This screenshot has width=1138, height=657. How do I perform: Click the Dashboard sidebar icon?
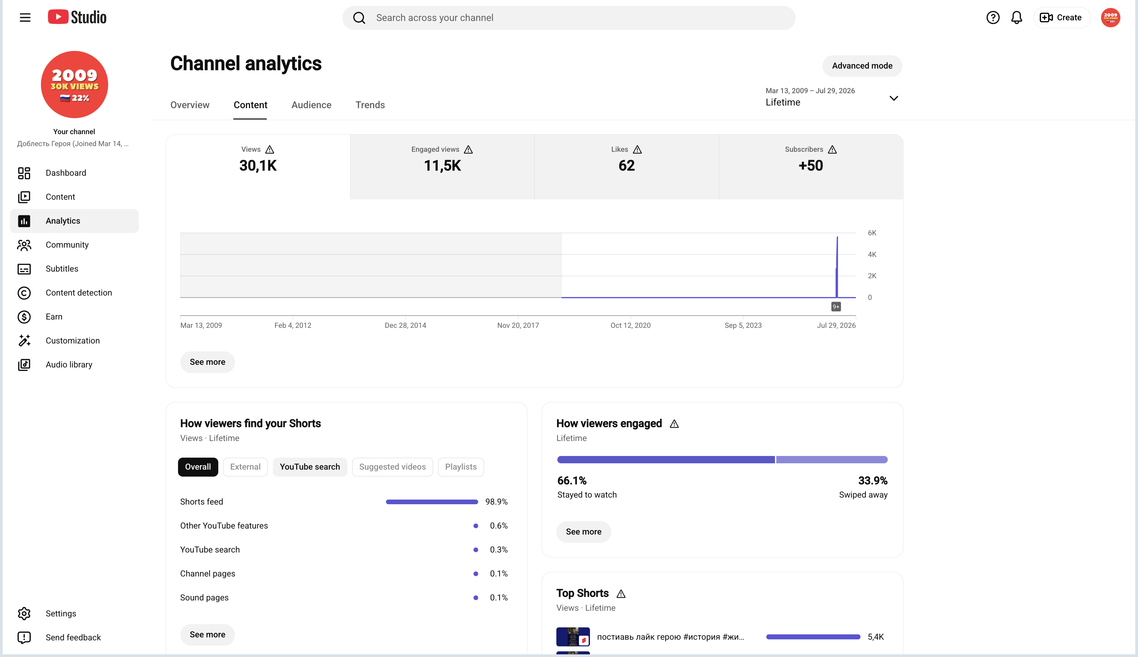pyautogui.click(x=24, y=173)
